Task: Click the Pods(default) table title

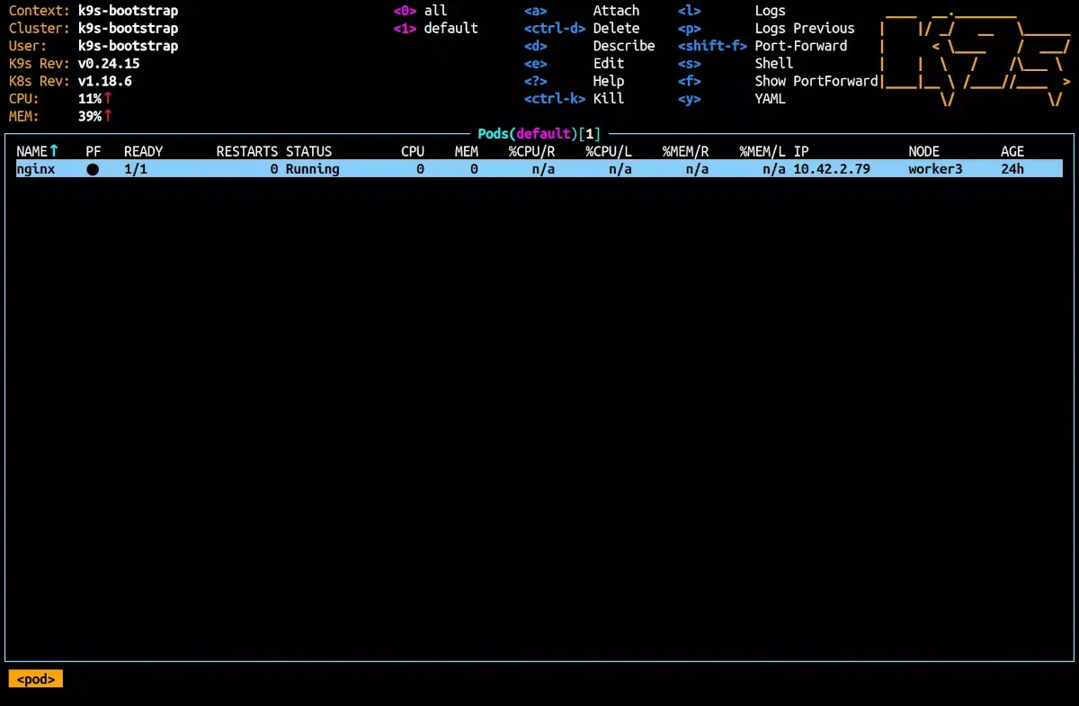Action: tap(538, 134)
